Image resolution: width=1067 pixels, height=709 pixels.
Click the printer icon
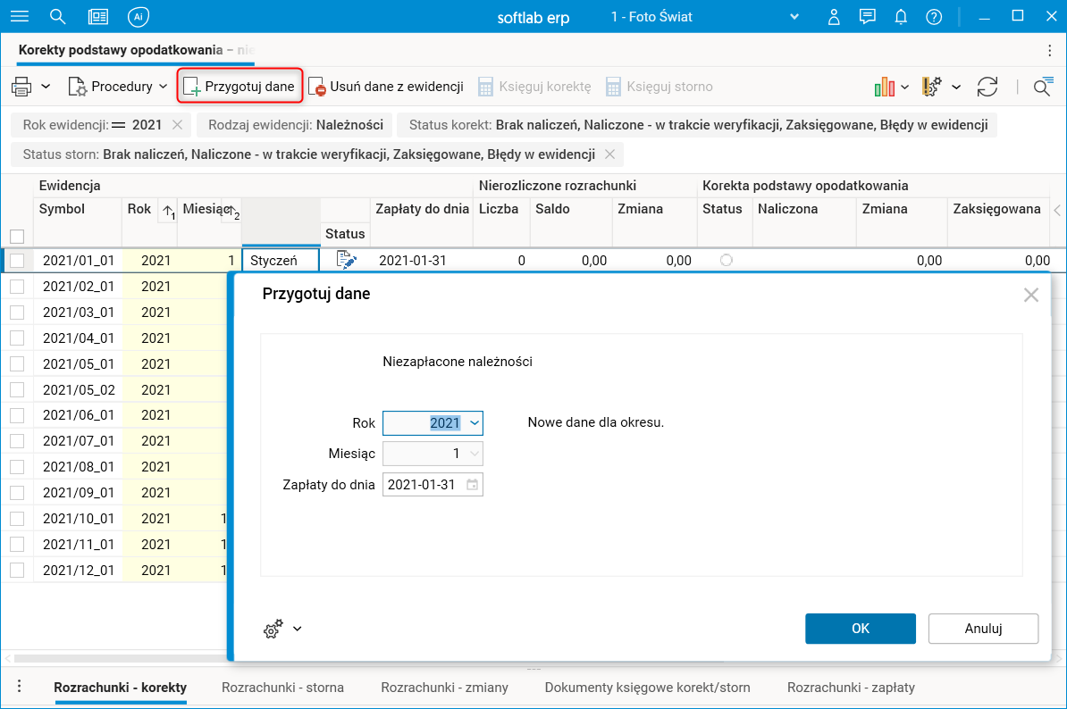point(21,87)
